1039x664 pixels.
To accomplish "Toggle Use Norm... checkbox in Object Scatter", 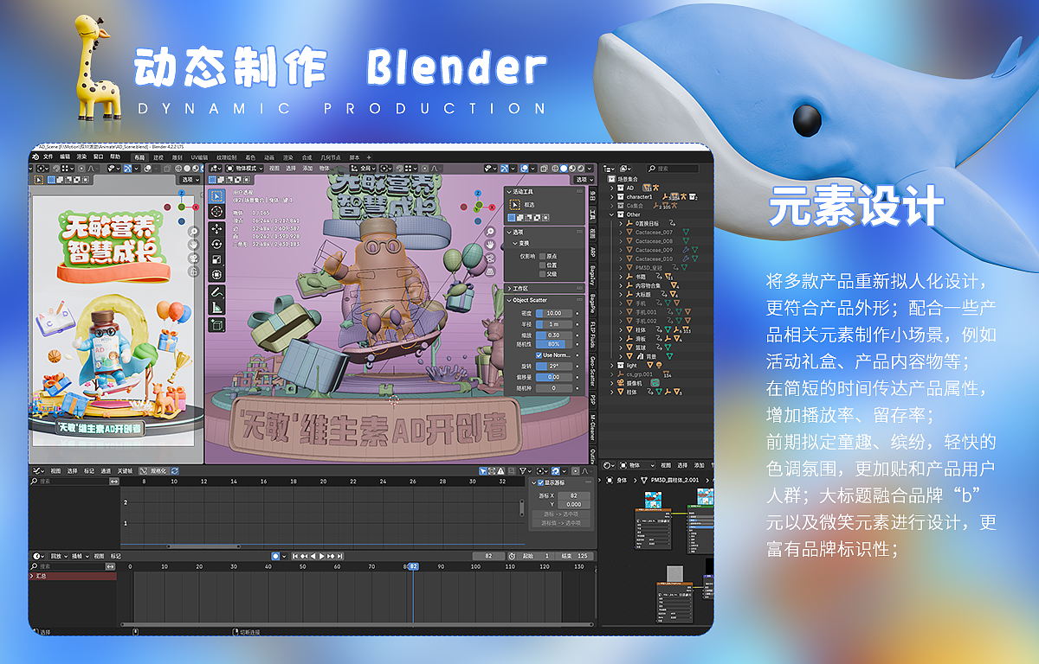I will 538,355.
